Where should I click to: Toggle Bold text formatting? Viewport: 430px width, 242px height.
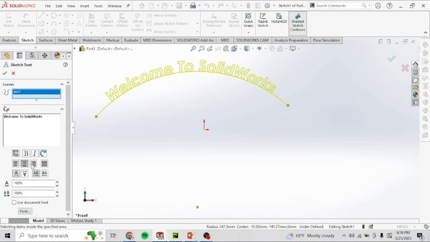point(26,153)
